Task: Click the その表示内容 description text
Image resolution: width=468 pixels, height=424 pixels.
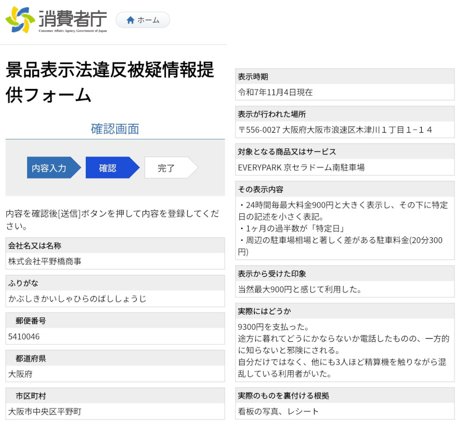Action: pyautogui.click(x=343, y=228)
